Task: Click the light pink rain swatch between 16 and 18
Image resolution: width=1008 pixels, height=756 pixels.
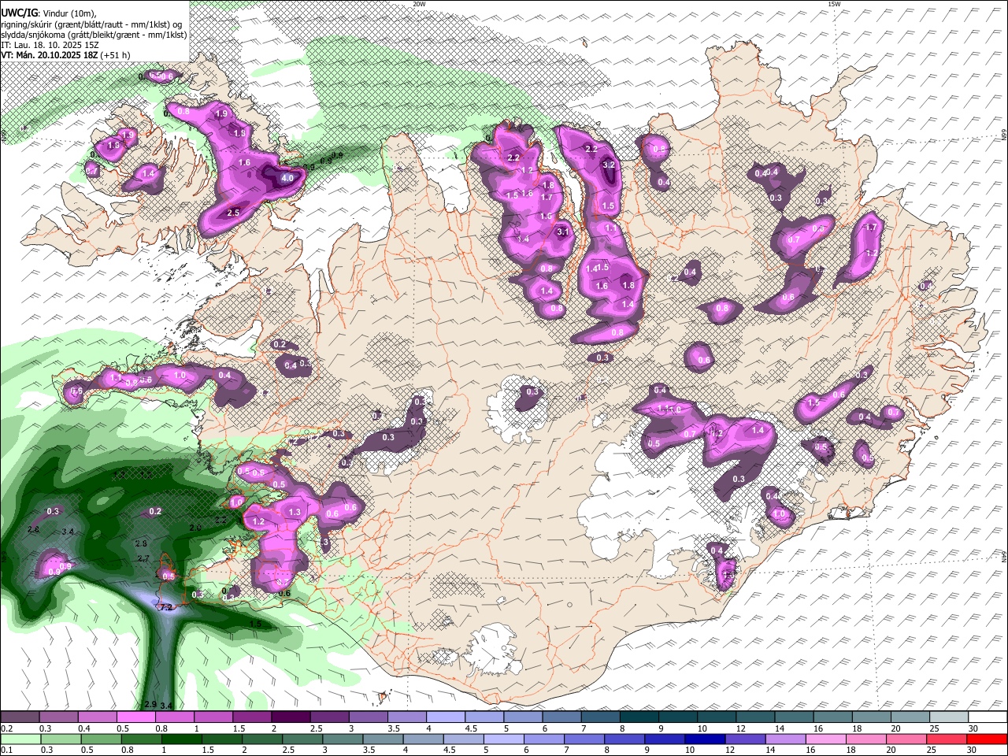Action: point(827,739)
